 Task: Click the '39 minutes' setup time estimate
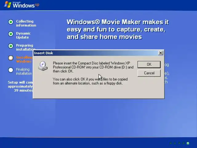pyautogui.click(x=23, y=90)
